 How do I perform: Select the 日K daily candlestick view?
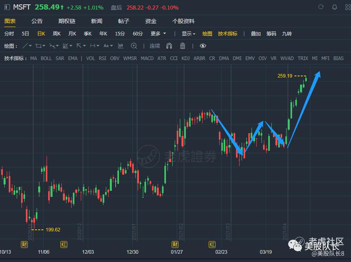click(x=41, y=34)
